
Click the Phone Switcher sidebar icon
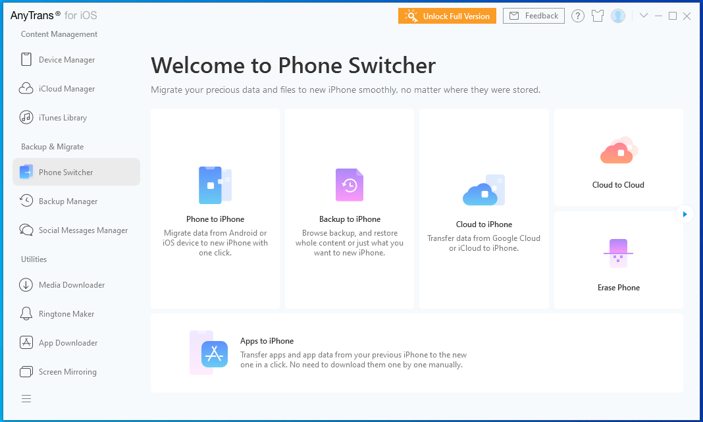[x=26, y=172]
